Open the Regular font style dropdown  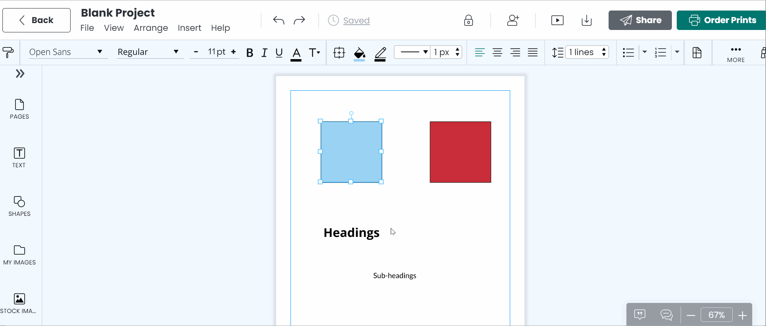pyautogui.click(x=150, y=52)
